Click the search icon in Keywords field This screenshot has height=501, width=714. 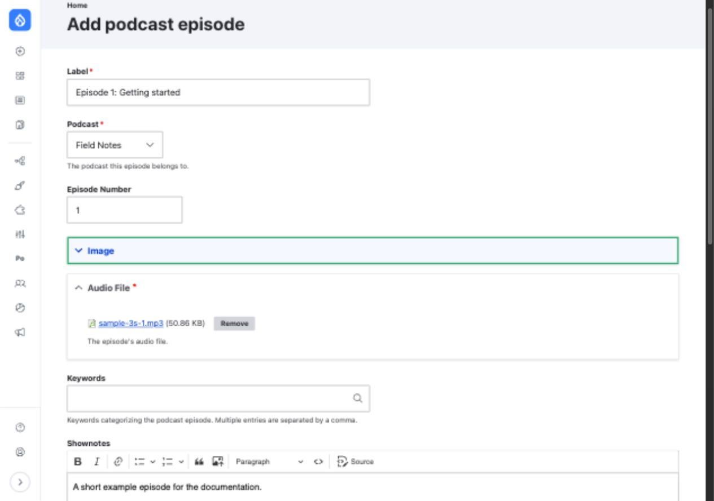point(357,398)
